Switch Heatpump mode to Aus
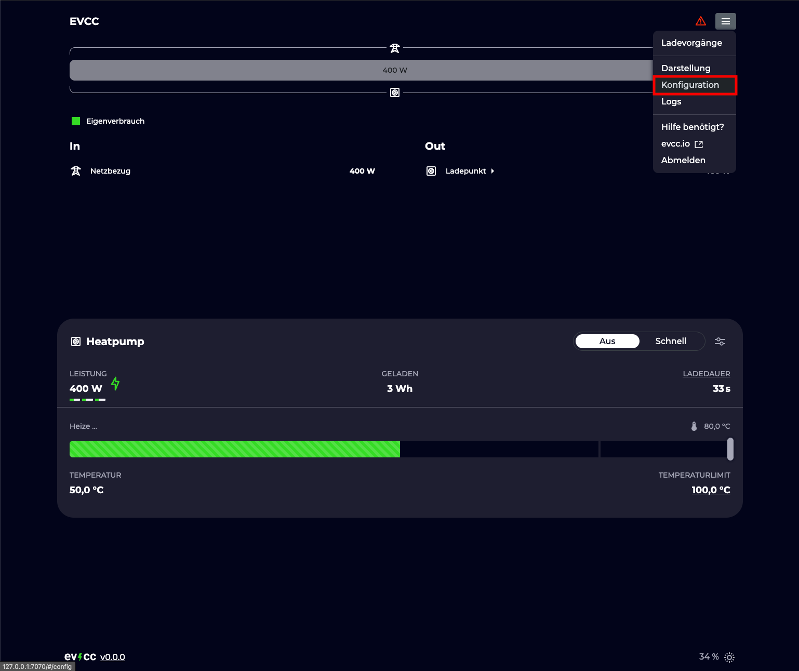This screenshot has width=799, height=671. (607, 341)
